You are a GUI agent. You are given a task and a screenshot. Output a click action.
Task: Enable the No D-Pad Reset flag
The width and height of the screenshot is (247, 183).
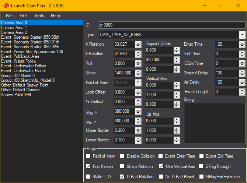tap(161, 176)
